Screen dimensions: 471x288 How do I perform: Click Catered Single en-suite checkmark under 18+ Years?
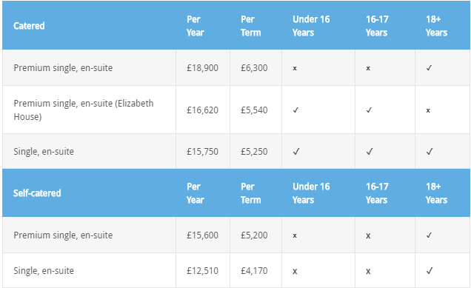pos(430,151)
